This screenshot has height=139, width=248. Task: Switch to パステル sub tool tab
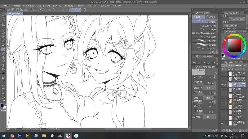(x=211, y=17)
